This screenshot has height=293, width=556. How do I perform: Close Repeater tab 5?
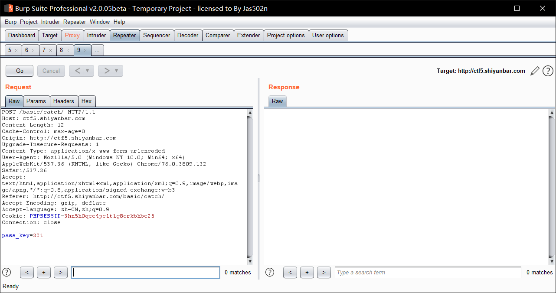pyautogui.click(x=16, y=51)
